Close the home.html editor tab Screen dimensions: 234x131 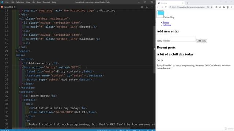(x=15, y=7)
